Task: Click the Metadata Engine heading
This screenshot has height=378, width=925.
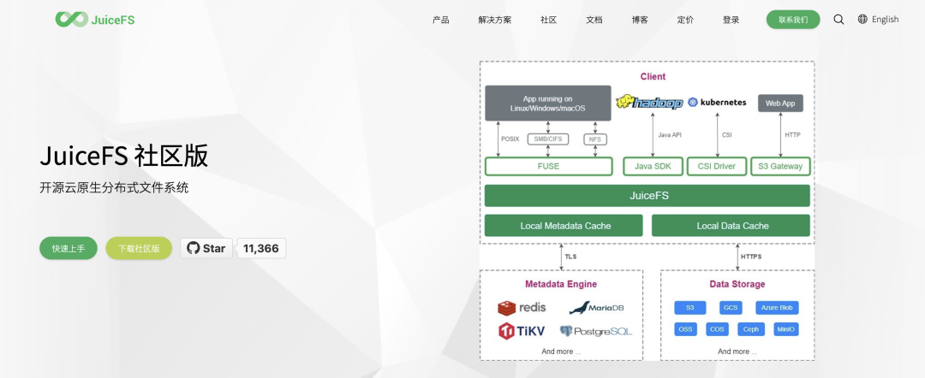Action: pyautogui.click(x=561, y=284)
